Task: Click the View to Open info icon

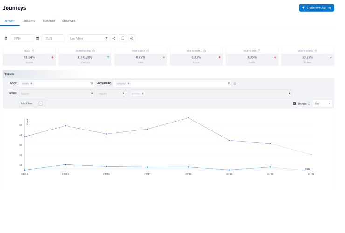Action: pos(259,51)
